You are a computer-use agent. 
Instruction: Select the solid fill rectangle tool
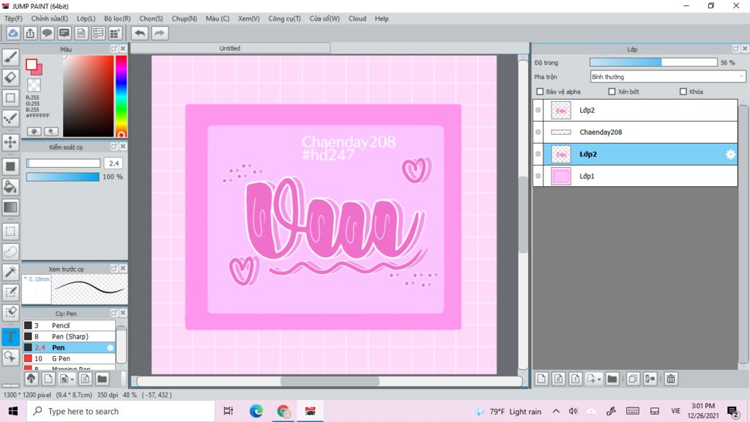[10, 166]
